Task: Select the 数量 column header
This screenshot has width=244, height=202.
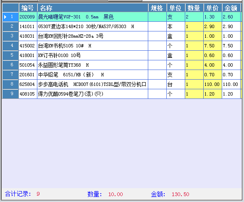Action: point(194,8)
